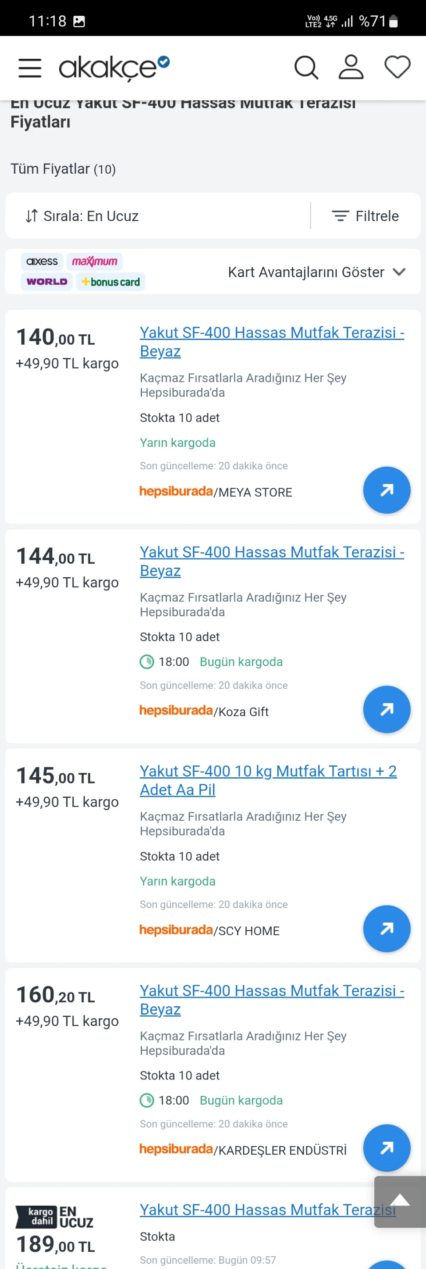Tap the search magnifier icon
This screenshot has width=426, height=1269.
[x=306, y=68]
